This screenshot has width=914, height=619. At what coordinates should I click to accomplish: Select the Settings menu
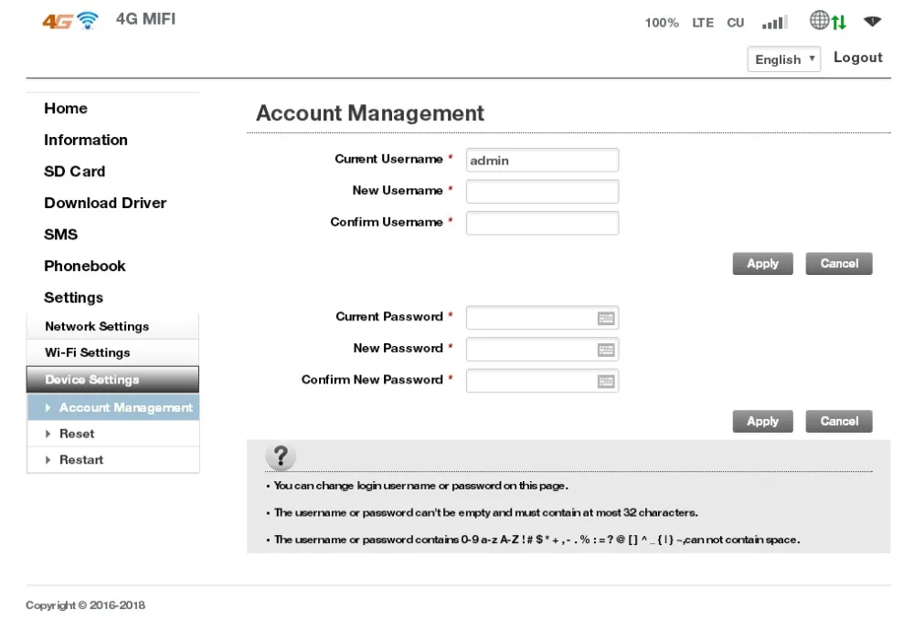pos(73,297)
